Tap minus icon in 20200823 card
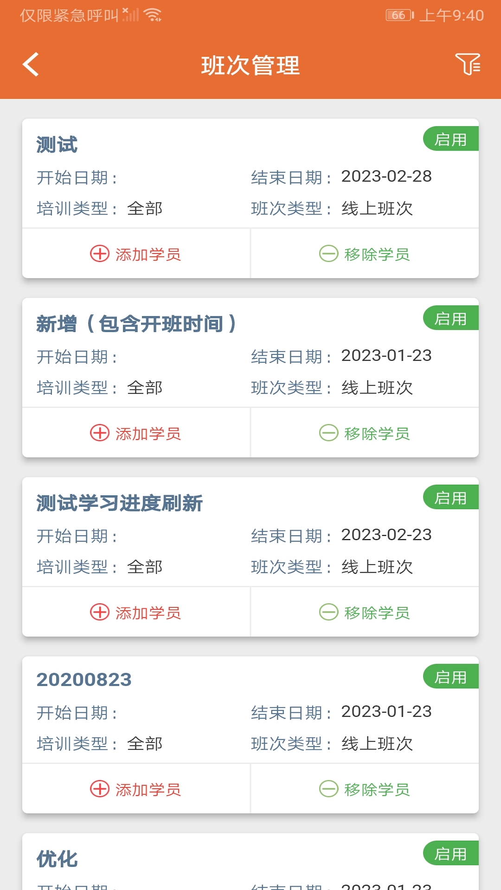 [328, 788]
